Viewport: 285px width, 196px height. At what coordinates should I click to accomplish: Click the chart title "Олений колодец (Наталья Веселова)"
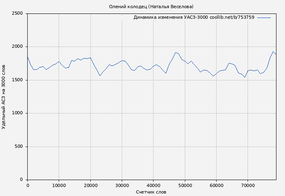pos(151,7)
